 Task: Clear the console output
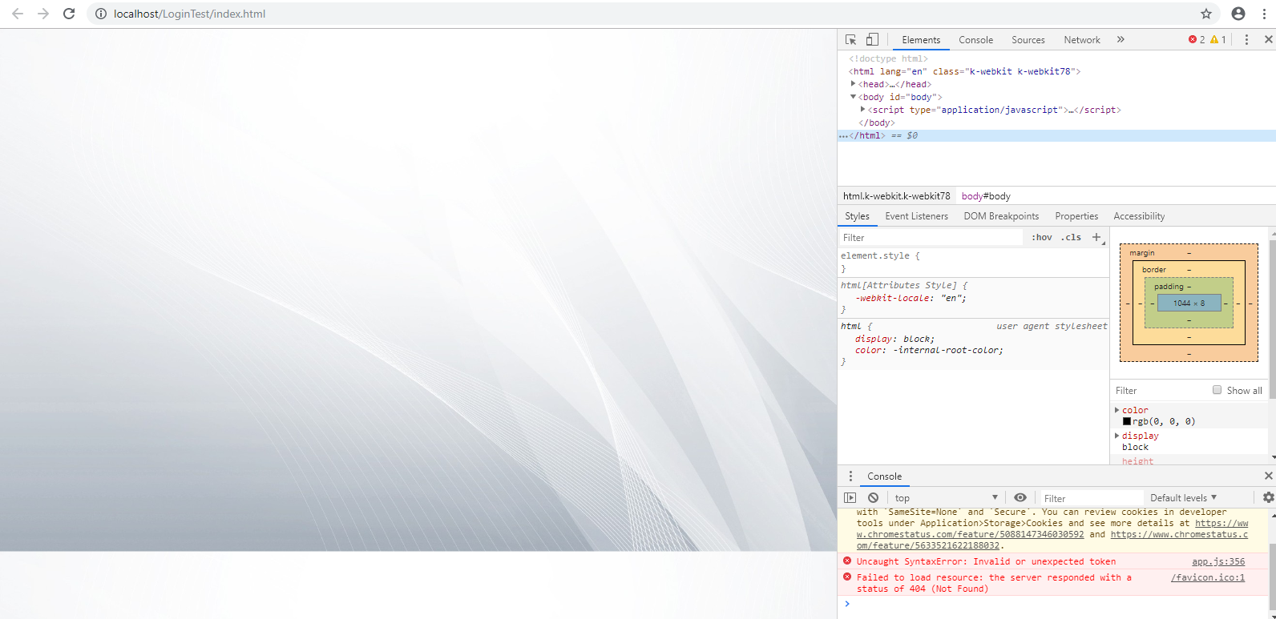point(873,497)
